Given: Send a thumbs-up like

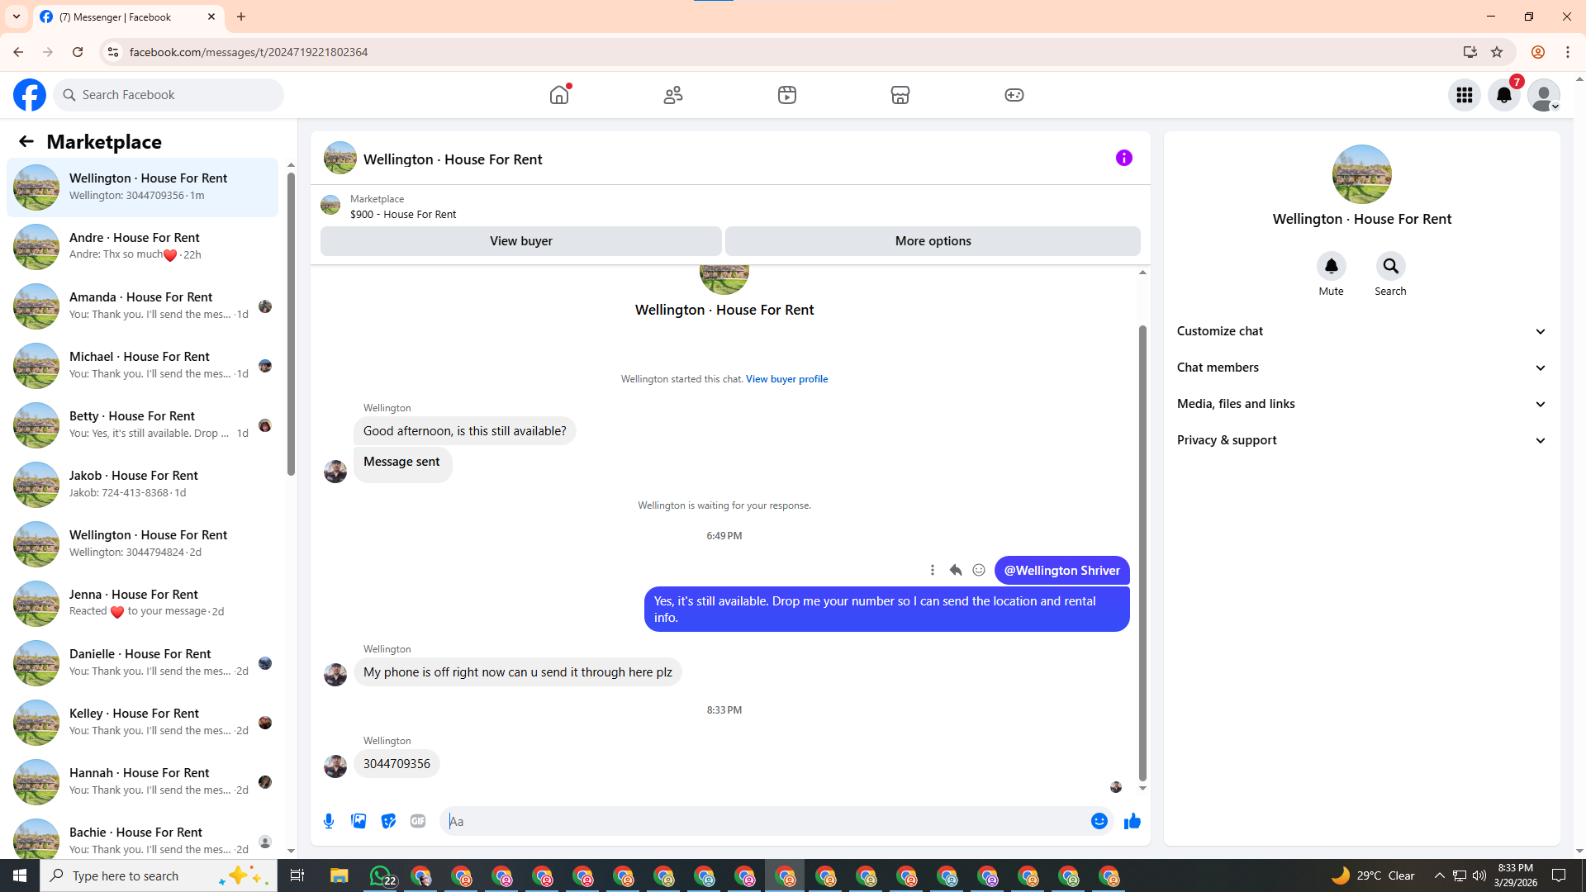Looking at the screenshot, I should click(x=1133, y=821).
